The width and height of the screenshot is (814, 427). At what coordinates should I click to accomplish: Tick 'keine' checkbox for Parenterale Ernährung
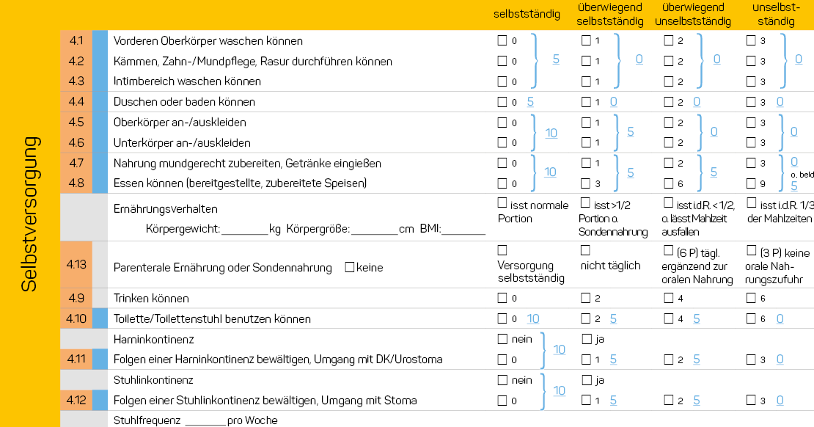pyautogui.click(x=350, y=267)
